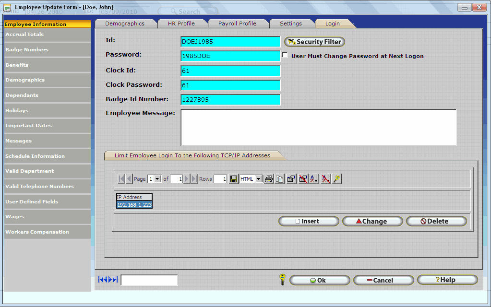Click the save (floppy disk) icon in grid toolbar
The width and height of the screenshot is (491, 307).
coord(234,179)
